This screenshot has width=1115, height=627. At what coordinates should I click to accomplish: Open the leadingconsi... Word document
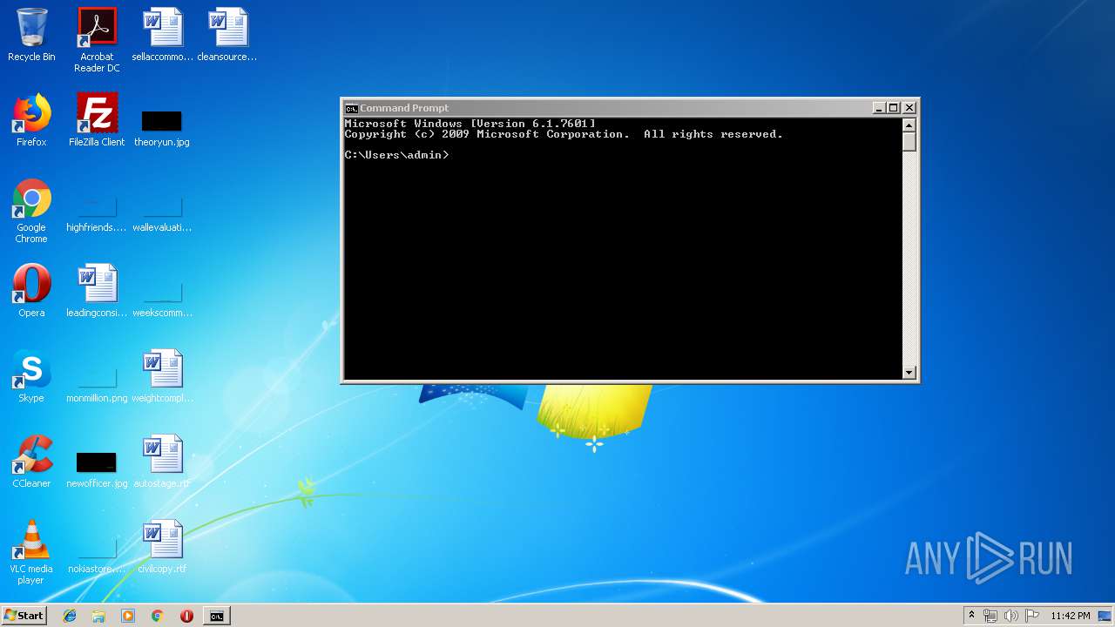97,291
